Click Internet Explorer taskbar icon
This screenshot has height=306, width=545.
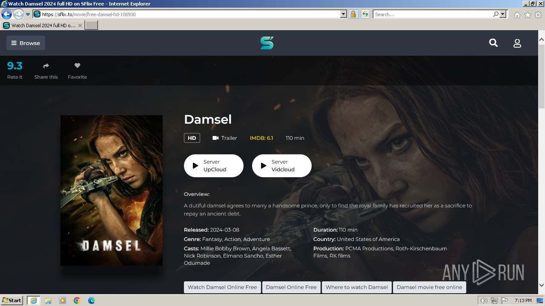34,300
